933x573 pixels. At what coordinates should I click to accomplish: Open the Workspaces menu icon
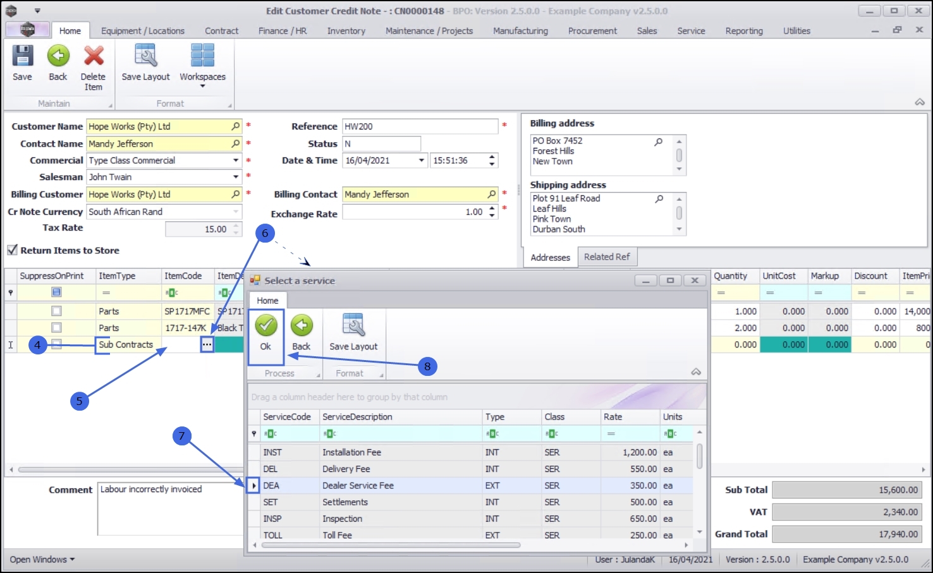[202, 57]
